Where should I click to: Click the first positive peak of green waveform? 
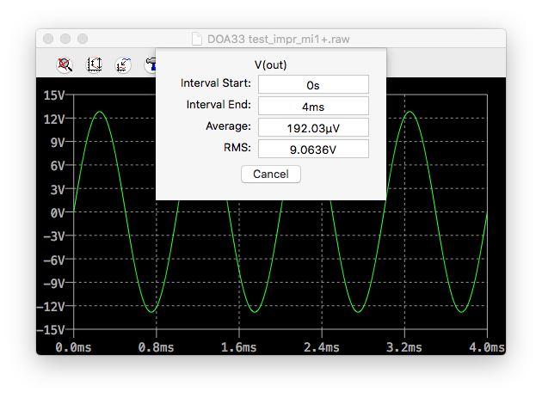point(100,112)
